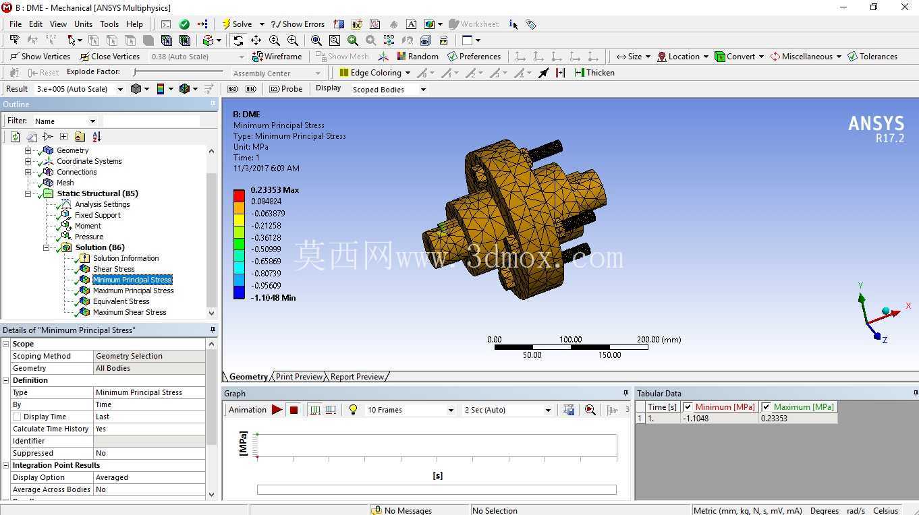
Task: Click the green checkmark toolbar icon
Action: coord(184,24)
